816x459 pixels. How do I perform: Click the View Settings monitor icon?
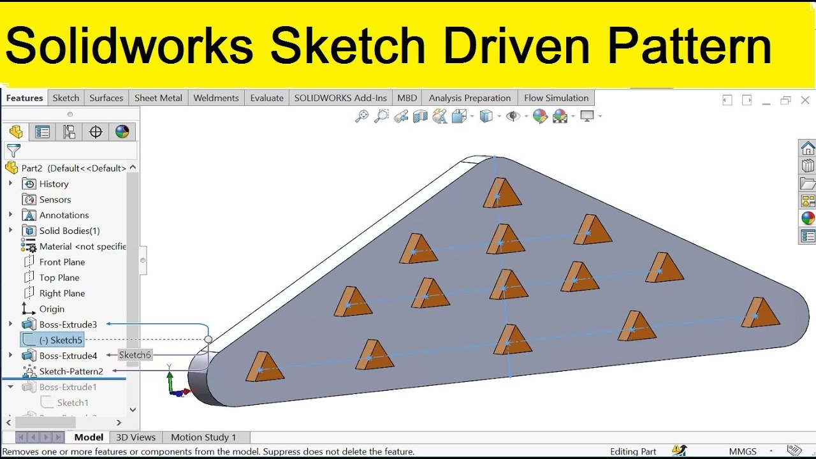point(587,116)
